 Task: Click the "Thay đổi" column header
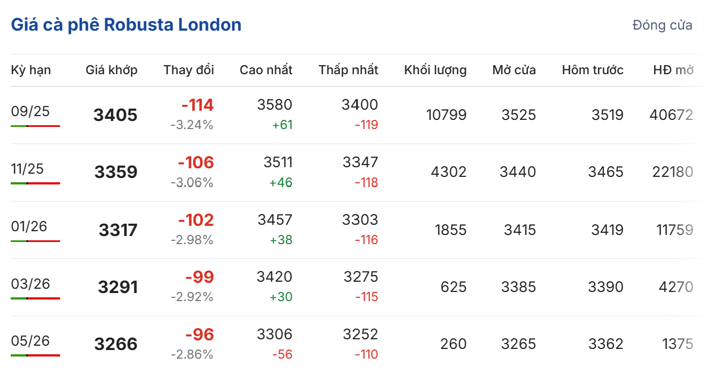[189, 70]
